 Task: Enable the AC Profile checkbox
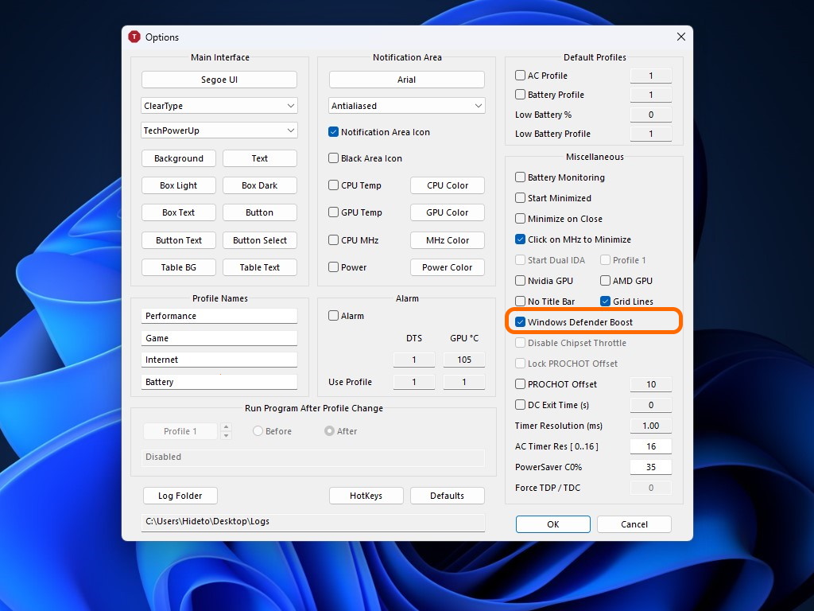(520, 75)
